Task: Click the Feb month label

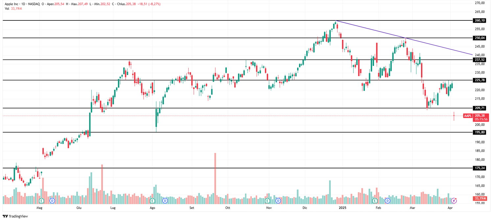Action: (x=378, y=208)
